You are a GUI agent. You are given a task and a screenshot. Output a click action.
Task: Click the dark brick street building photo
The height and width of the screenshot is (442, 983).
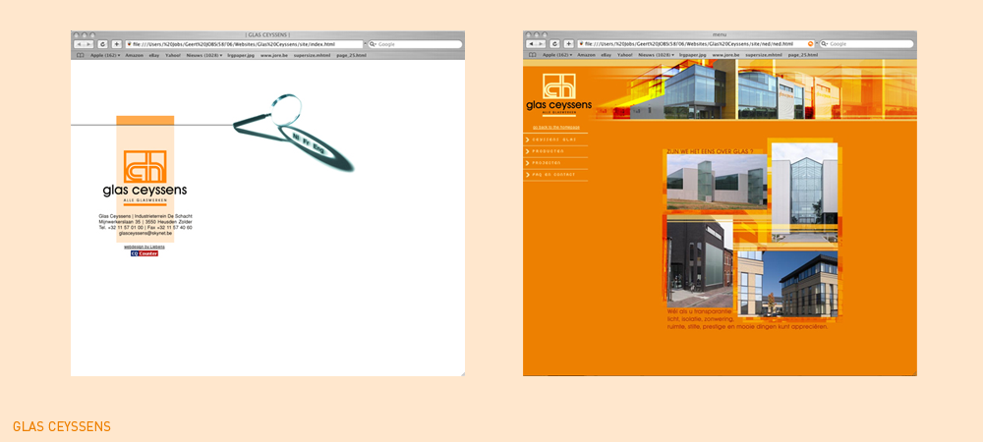700,263
